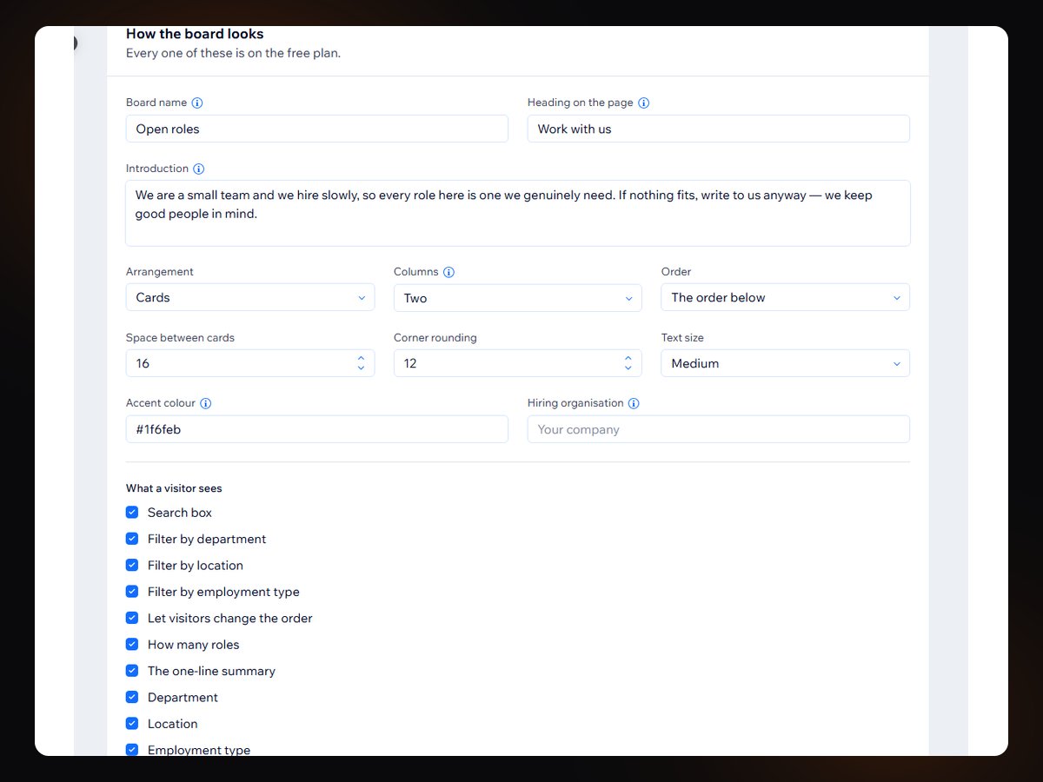
Task: Uncheck the Search box checkbox
Action: point(132,513)
